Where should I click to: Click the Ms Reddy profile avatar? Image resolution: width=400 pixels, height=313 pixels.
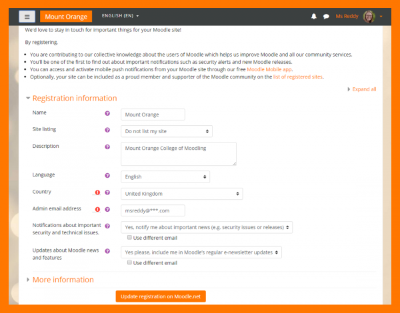coord(369,16)
